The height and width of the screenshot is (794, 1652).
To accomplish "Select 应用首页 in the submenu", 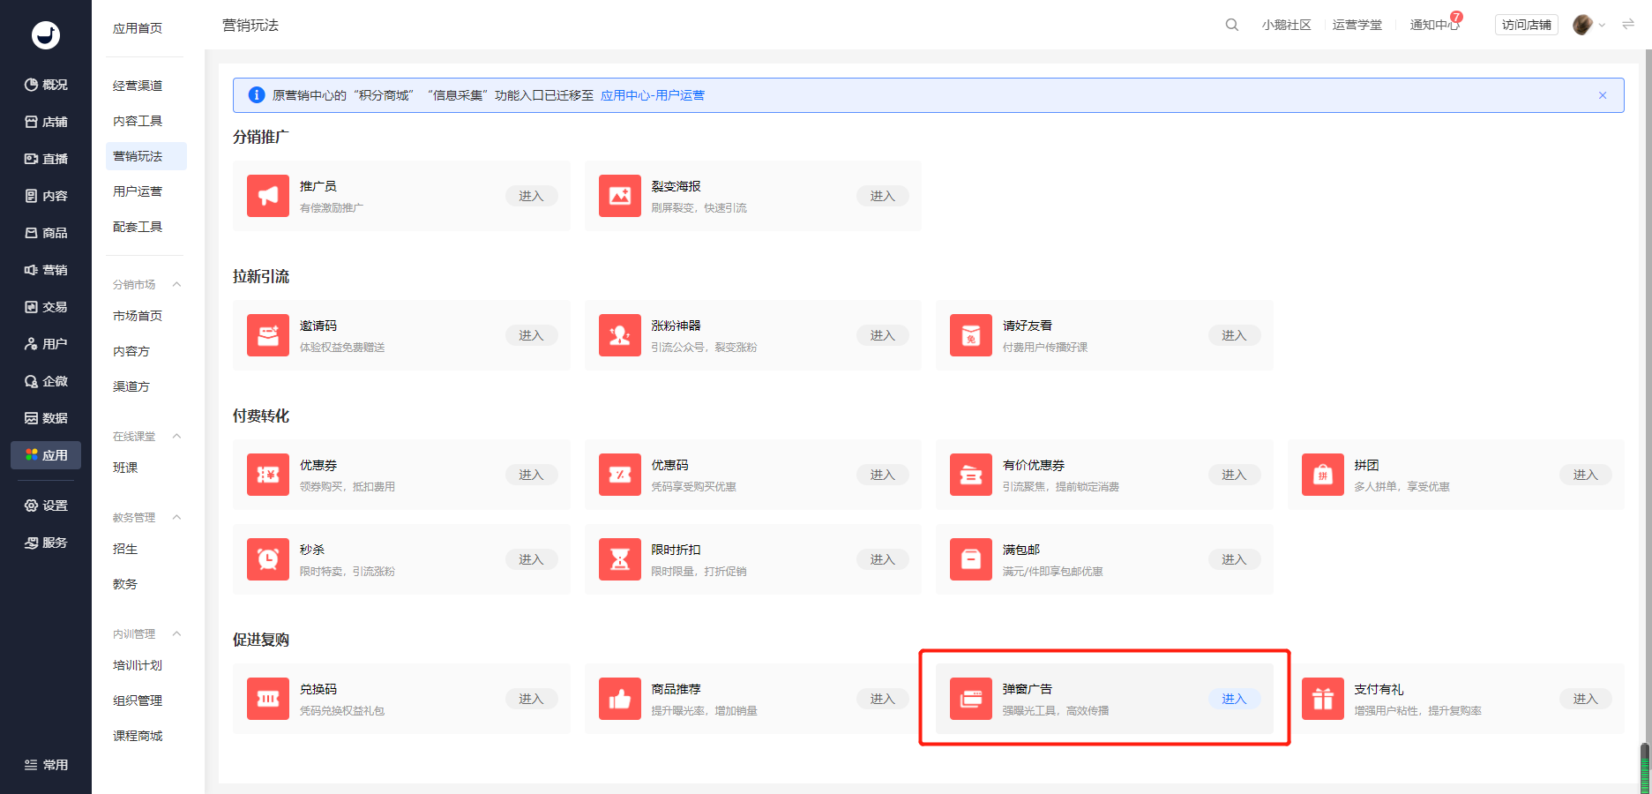I will click(x=138, y=28).
